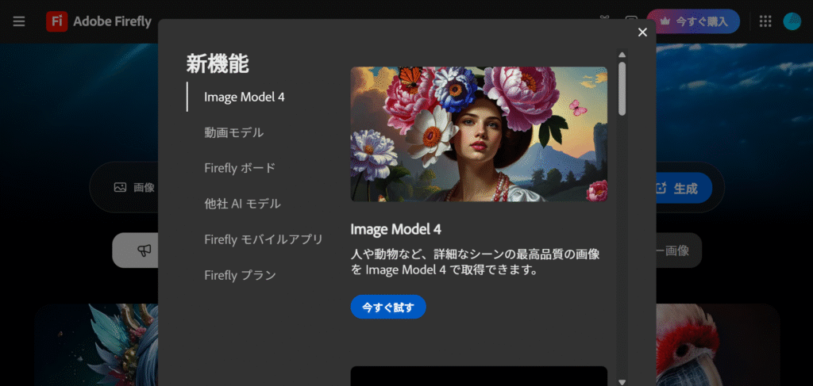Click the 画像 image mode selector
The image size is (813, 386).
point(134,187)
